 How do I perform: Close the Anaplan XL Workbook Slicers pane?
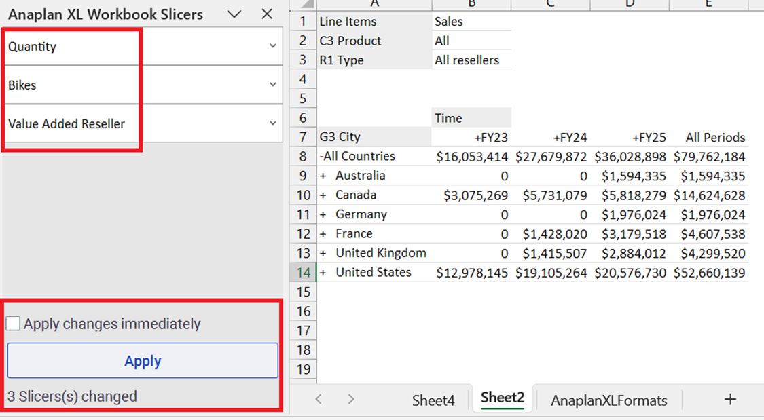tap(268, 14)
